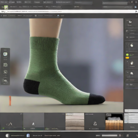Viewport: 138px width, 138px height.
Task: Click the orange marker on the left canvas edge
Action: click(x=10, y=101)
